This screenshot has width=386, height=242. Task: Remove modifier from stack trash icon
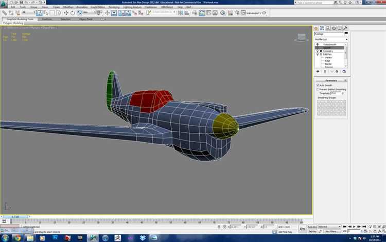(337, 72)
